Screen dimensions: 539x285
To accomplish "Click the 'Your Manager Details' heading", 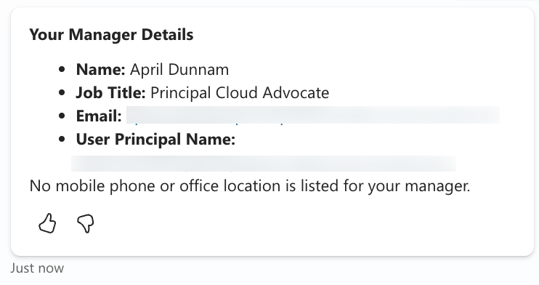I will (111, 35).
